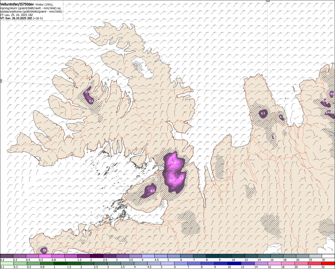
Task: Click the '20W' longitude label
Action: click(x=267, y=1)
